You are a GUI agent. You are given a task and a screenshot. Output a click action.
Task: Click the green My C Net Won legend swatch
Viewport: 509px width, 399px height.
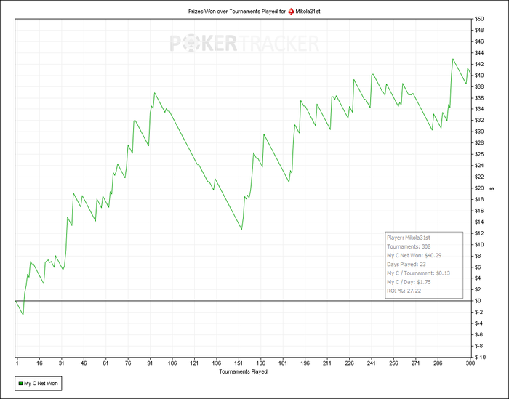[x=20, y=384]
